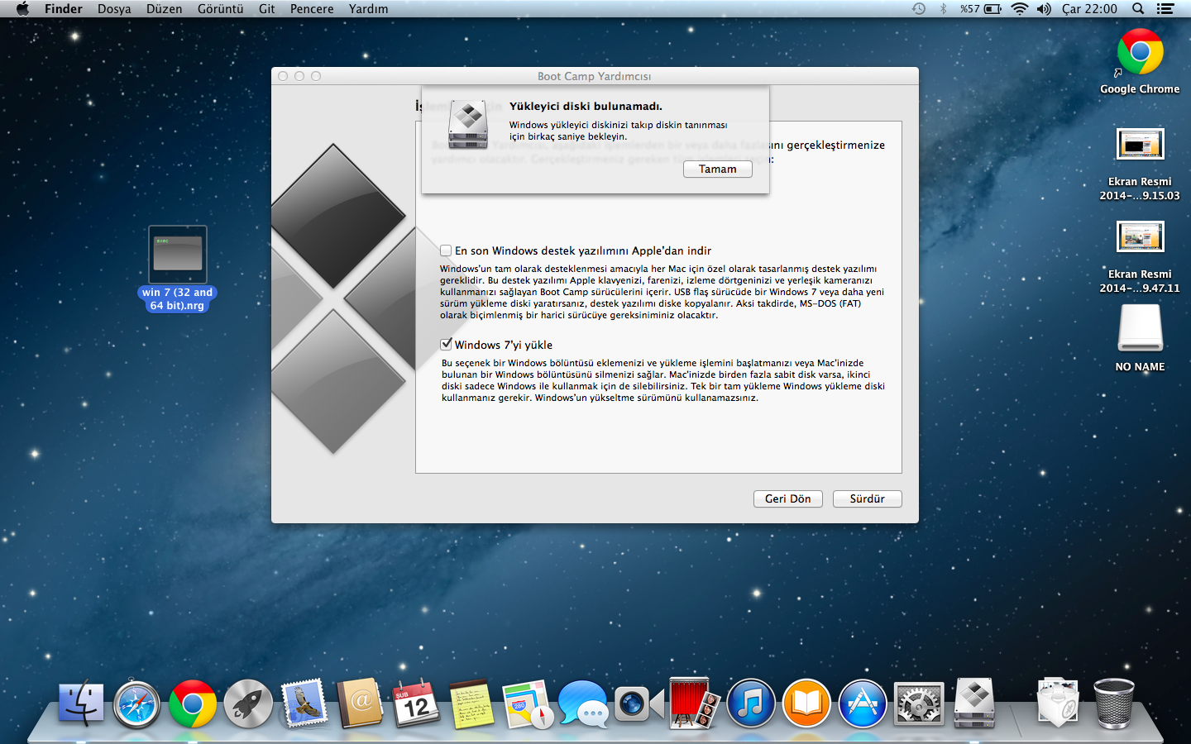Click Yükleyici diski bulunamadı alert heading
Screen dimensions: 1191x744
pyautogui.click(x=586, y=106)
